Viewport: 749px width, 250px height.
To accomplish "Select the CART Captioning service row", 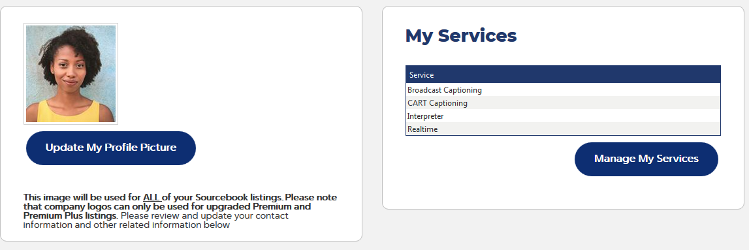I will (x=563, y=102).
